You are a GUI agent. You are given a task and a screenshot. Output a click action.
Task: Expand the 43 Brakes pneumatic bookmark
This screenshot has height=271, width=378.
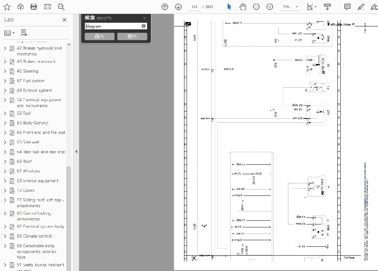[5, 62]
